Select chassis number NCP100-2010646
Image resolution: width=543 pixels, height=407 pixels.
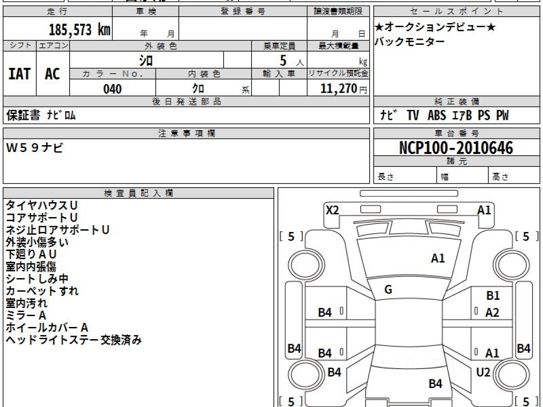pos(456,148)
